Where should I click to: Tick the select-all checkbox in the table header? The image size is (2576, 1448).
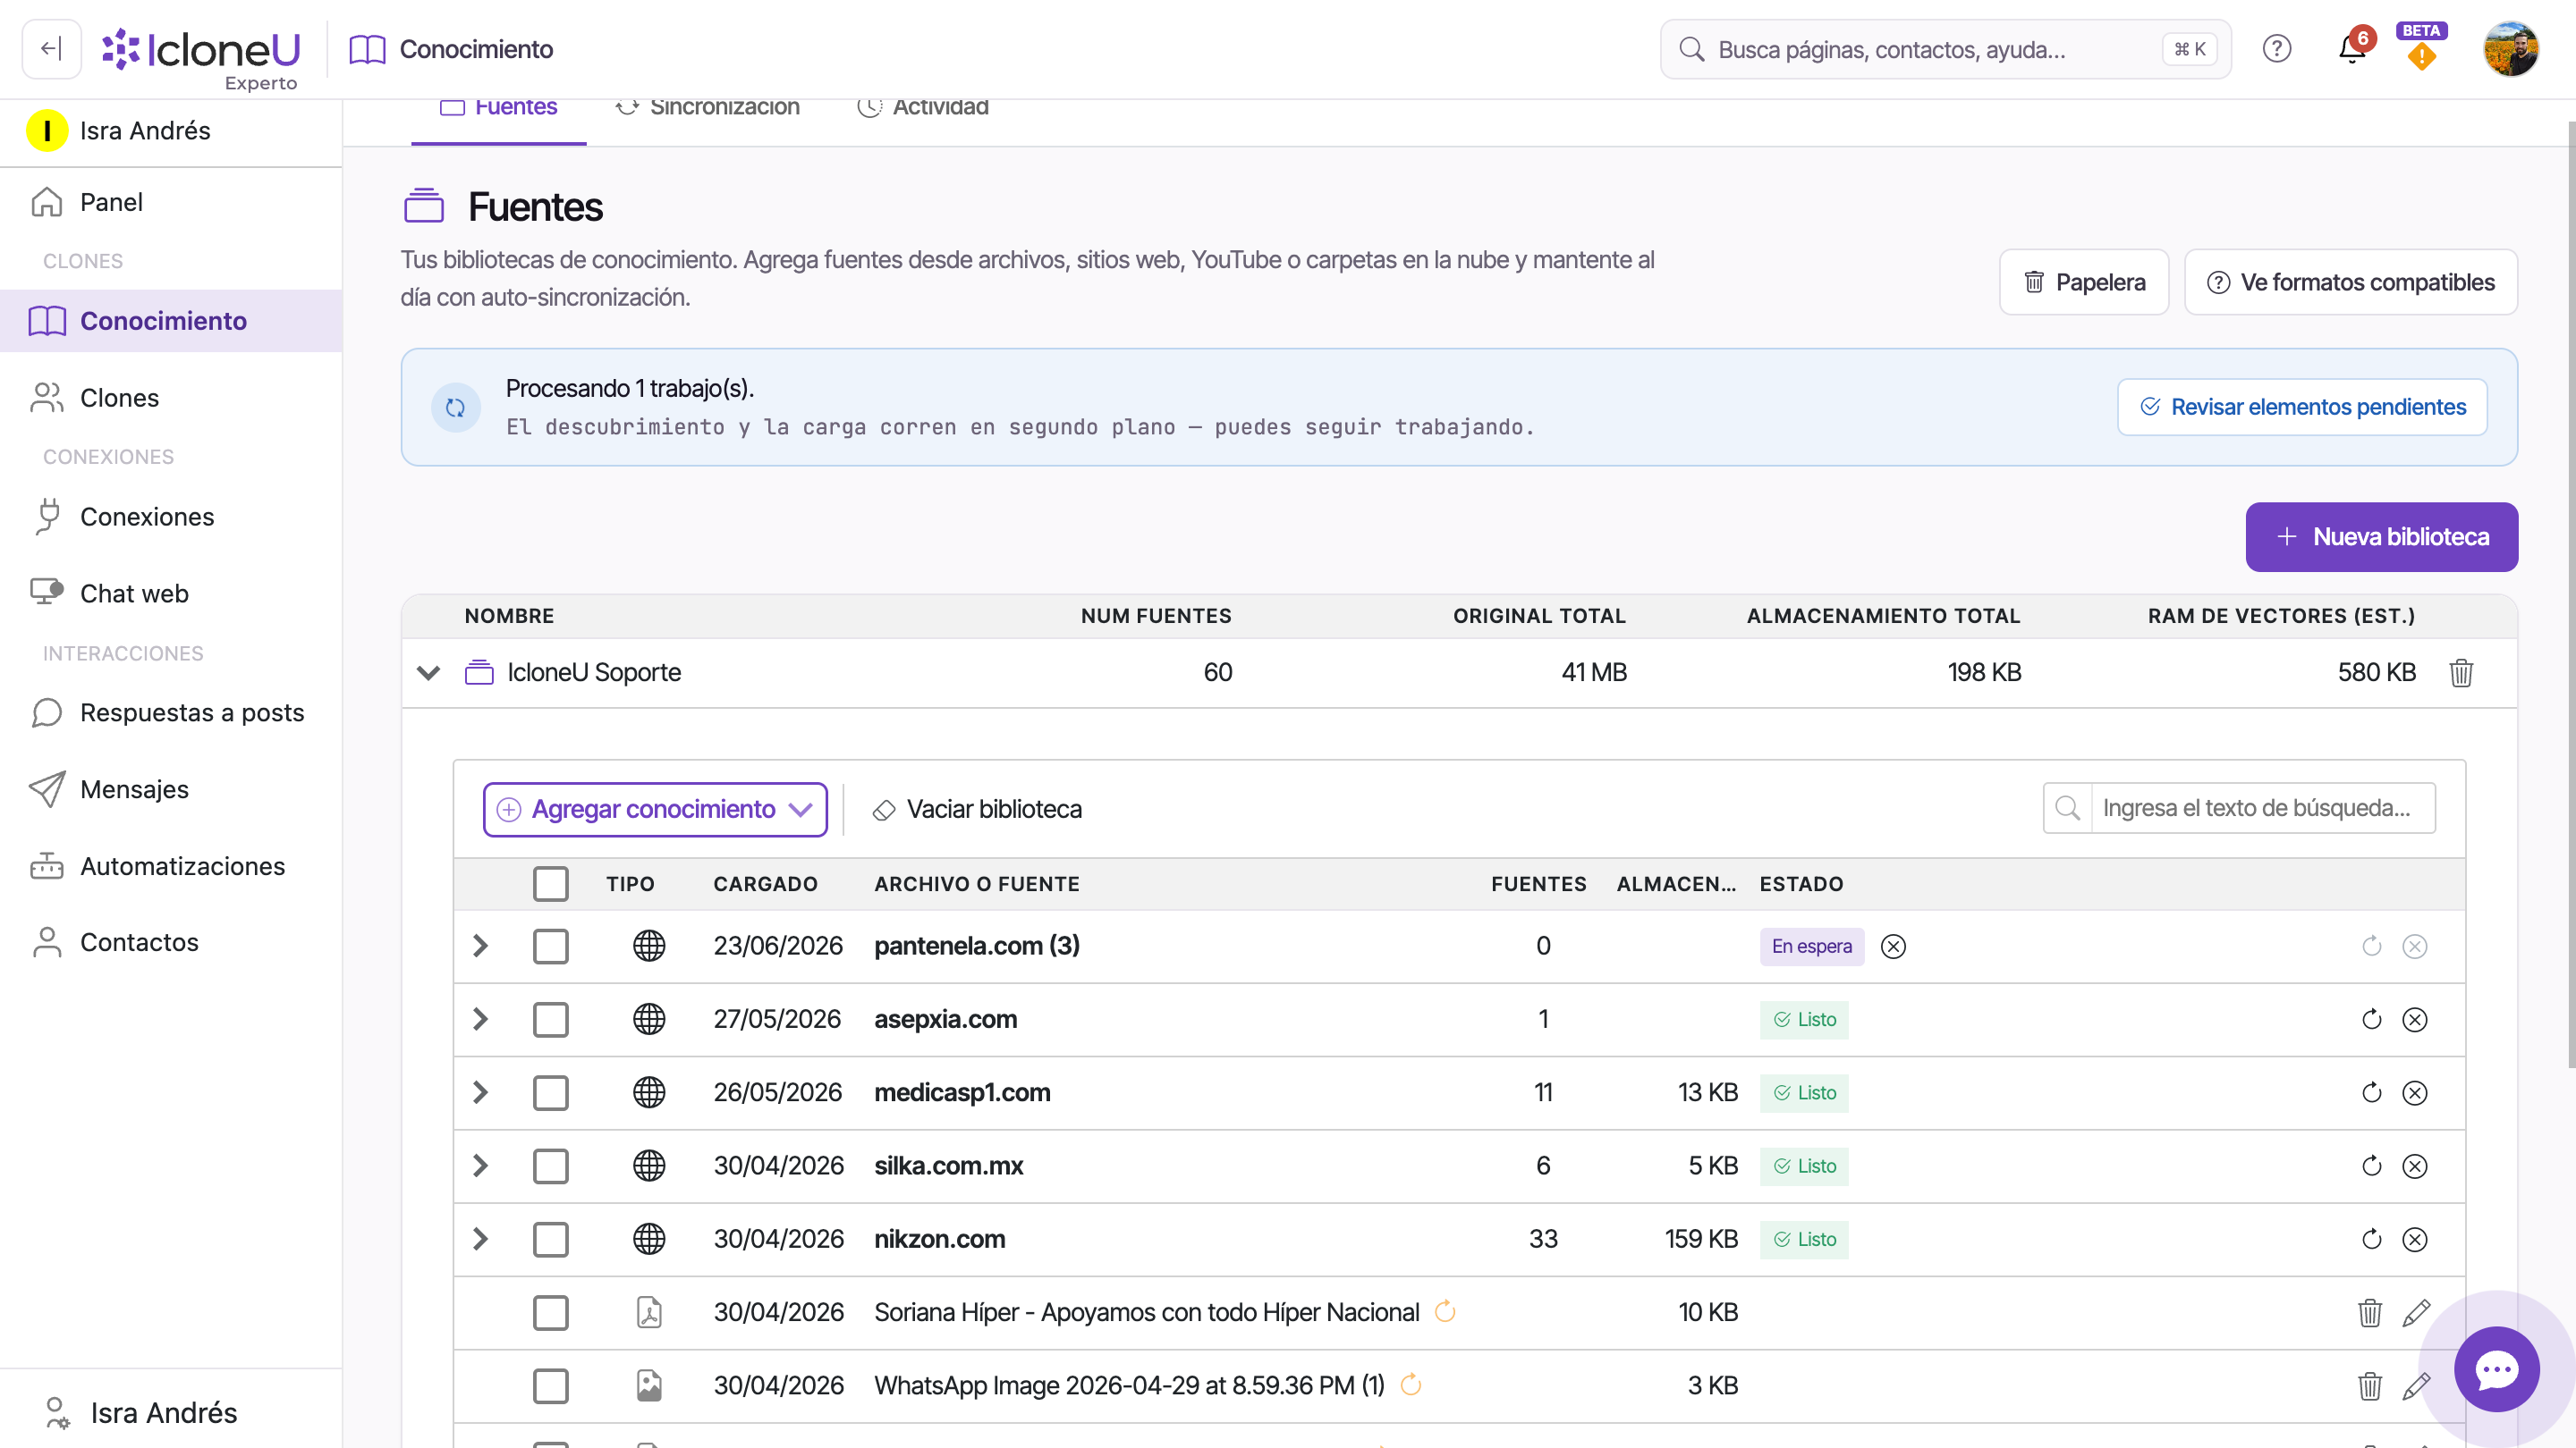pos(550,883)
